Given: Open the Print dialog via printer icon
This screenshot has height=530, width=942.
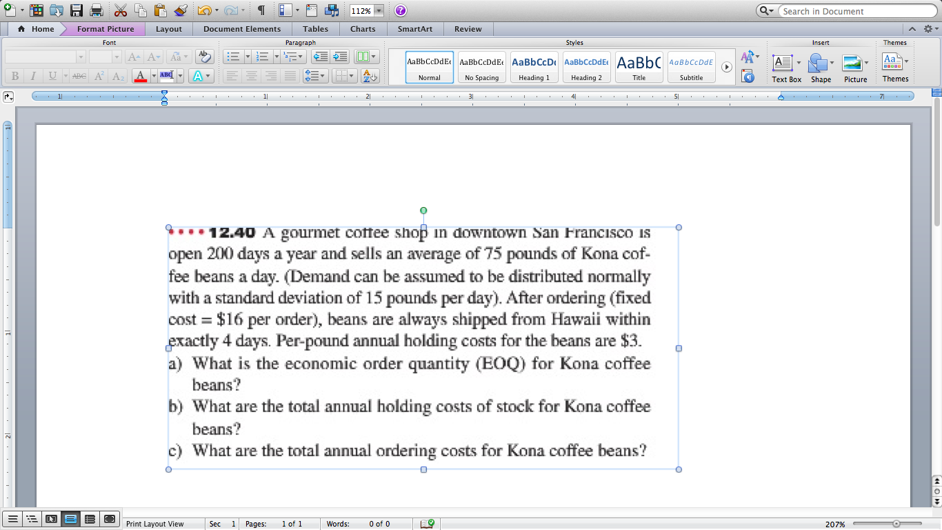Looking at the screenshot, I should click(x=95, y=10).
